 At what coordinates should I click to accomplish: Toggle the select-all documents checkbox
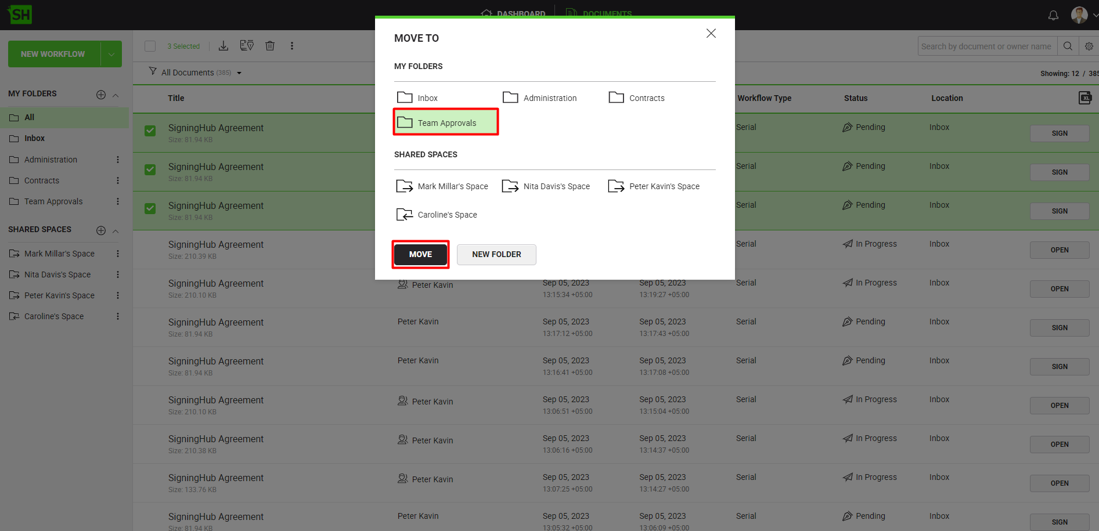pyautogui.click(x=150, y=46)
